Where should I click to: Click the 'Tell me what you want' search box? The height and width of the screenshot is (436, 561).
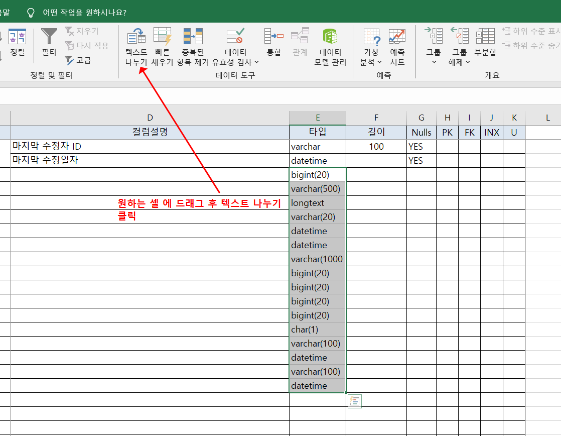[84, 13]
